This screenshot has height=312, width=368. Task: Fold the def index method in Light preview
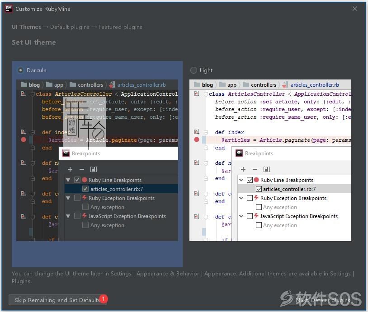(206, 132)
